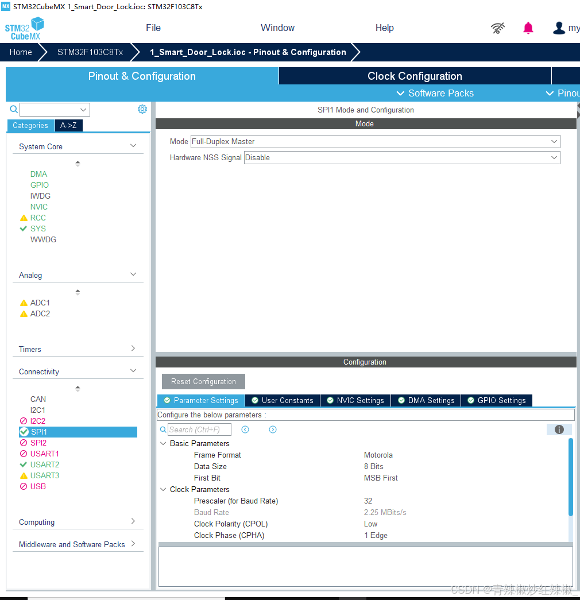Switch to Clock Configuration tab

[415, 76]
